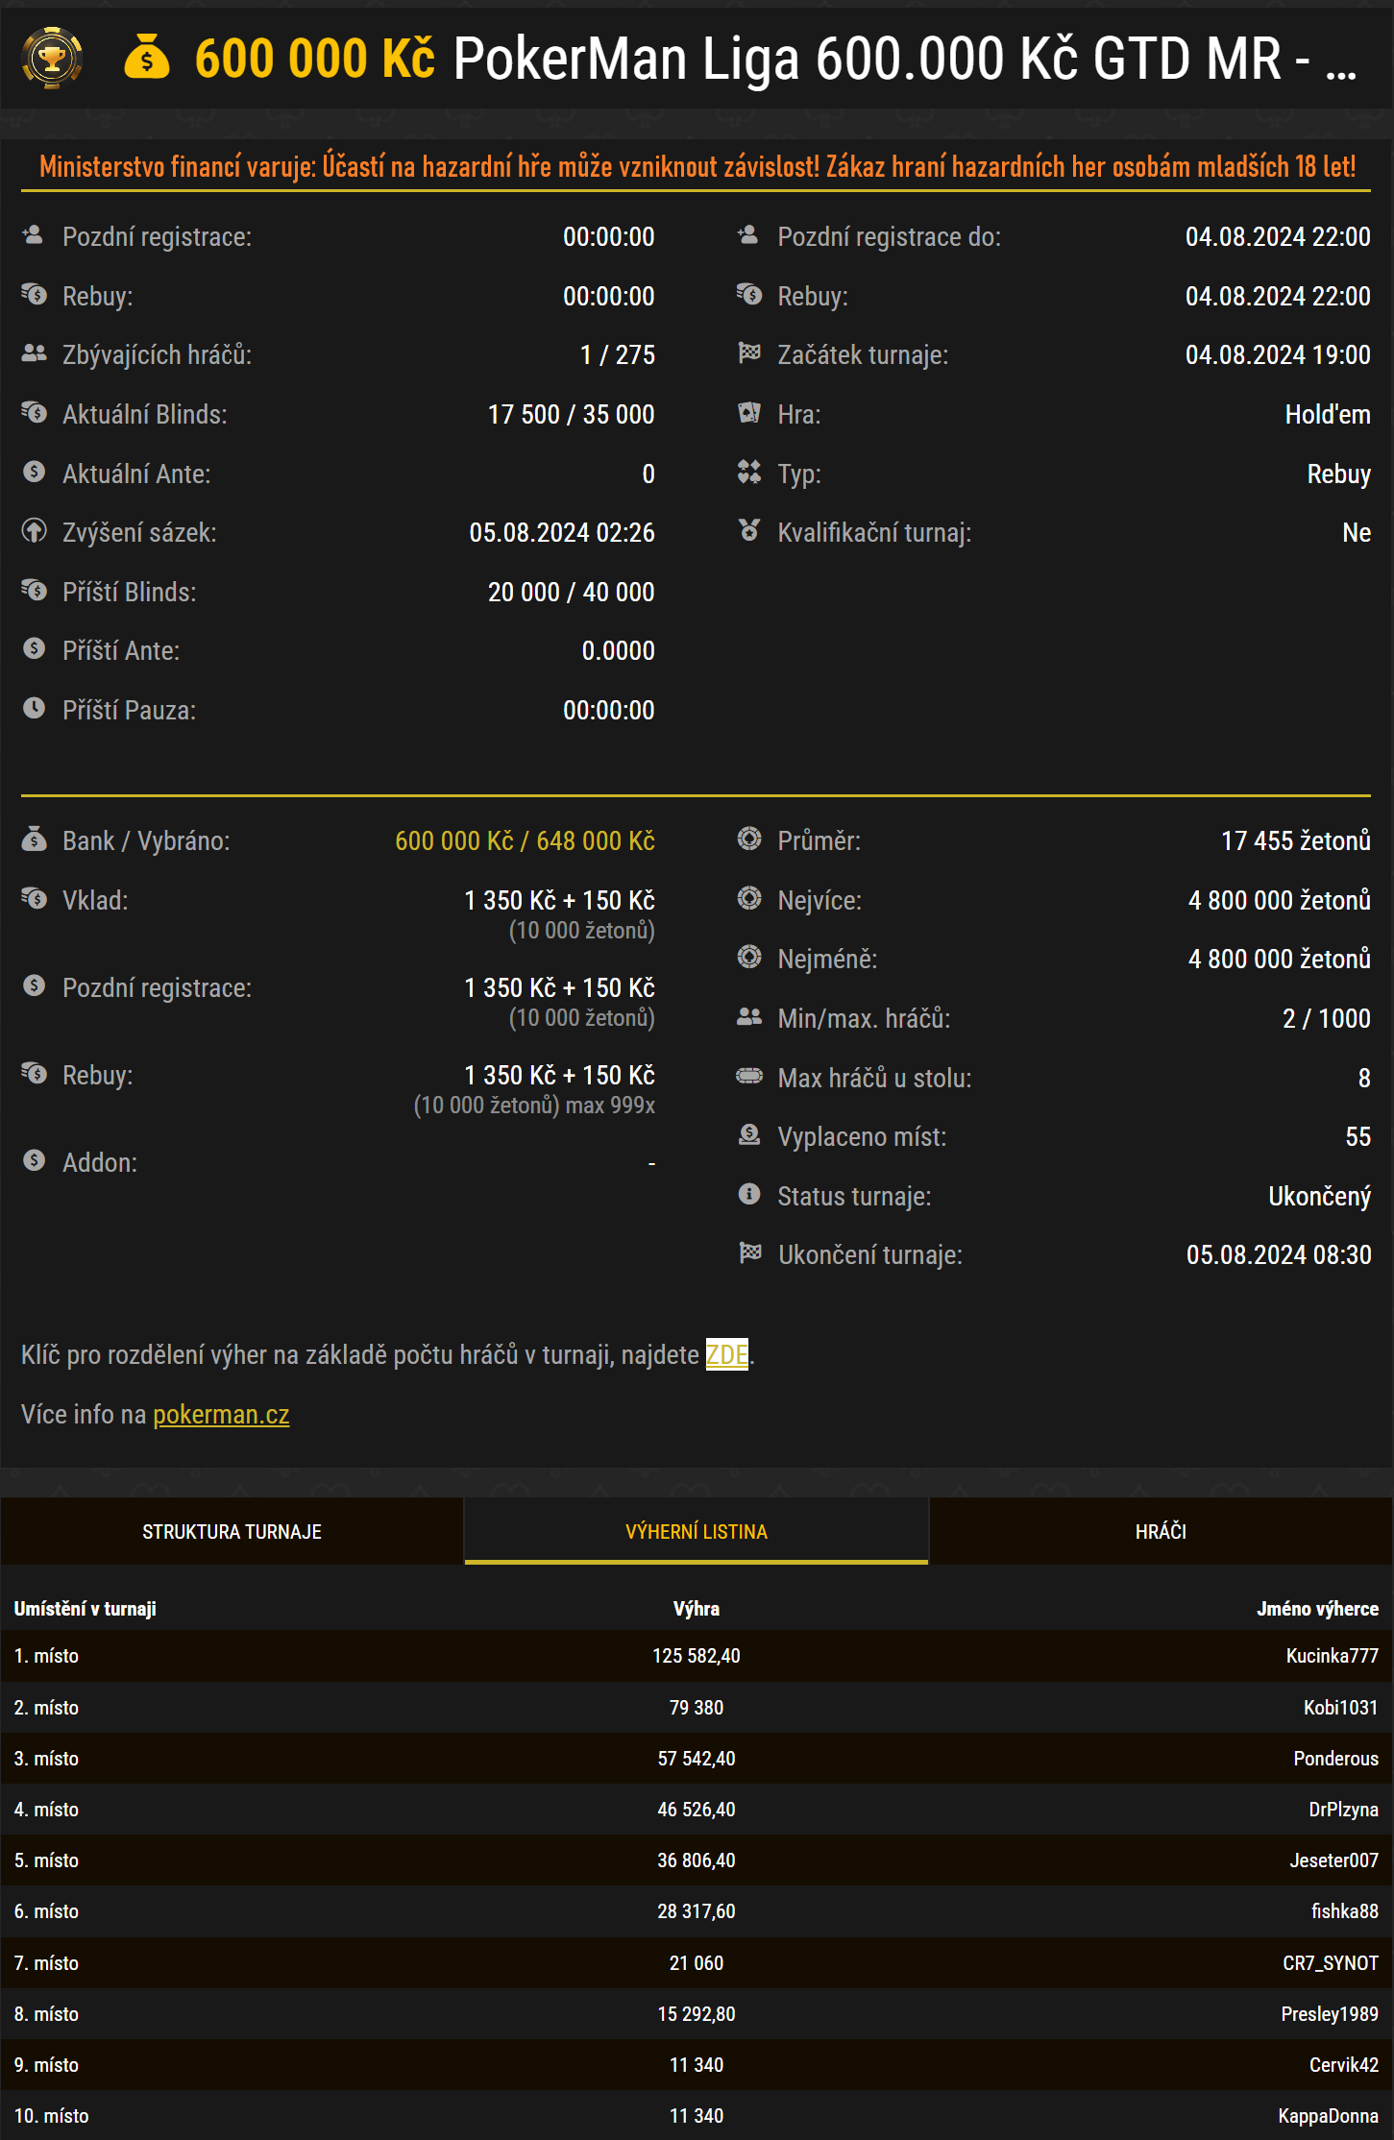The width and height of the screenshot is (1394, 2140).
Task: Click the money bag icon in title
Action: pos(147,58)
